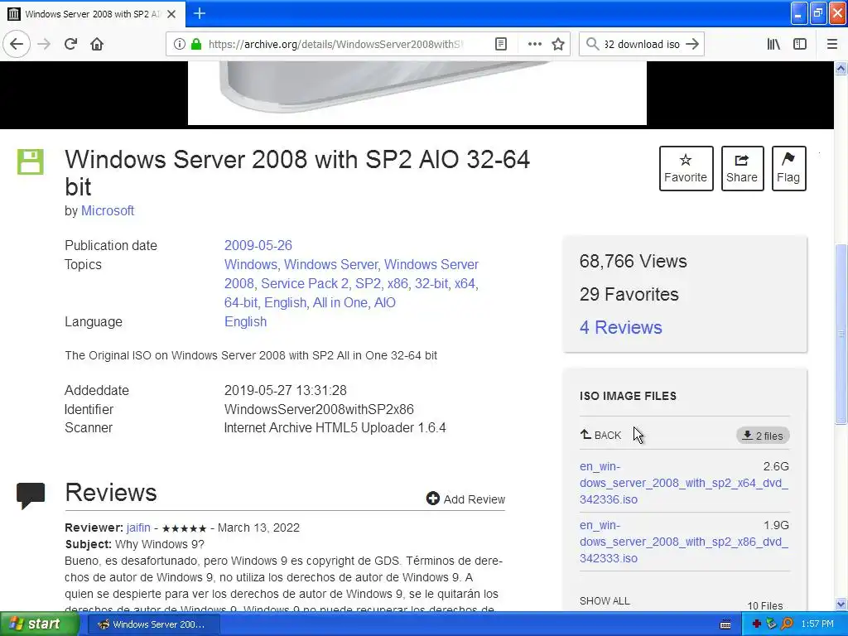This screenshot has width=848, height=636.
Task: Click the orange magnifier tray icon
Action: click(x=787, y=624)
